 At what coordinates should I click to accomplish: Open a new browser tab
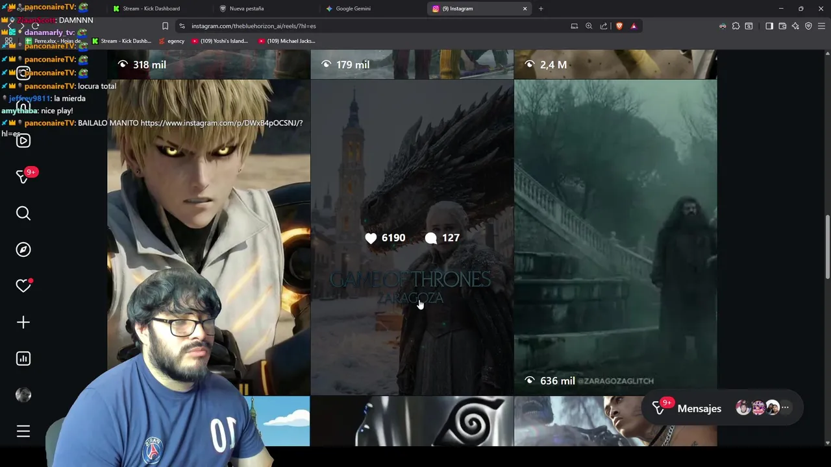(541, 8)
